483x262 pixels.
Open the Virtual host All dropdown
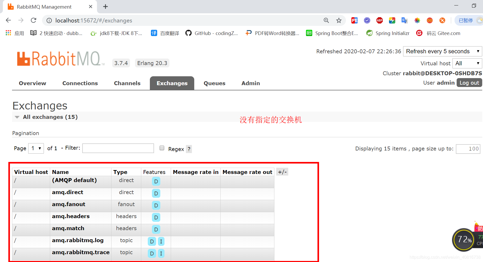467,63
